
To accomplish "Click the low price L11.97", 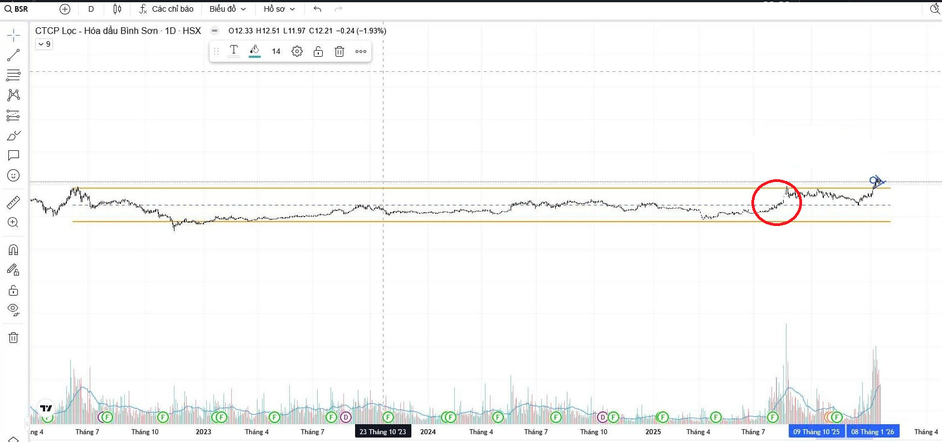I will point(294,31).
